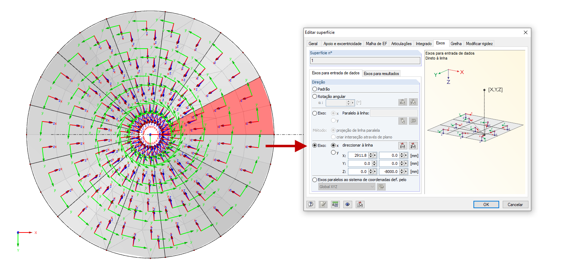This screenshot has width=563, height=273.
Task: Click the x-axis rotation pick icon
Action: 402,102
